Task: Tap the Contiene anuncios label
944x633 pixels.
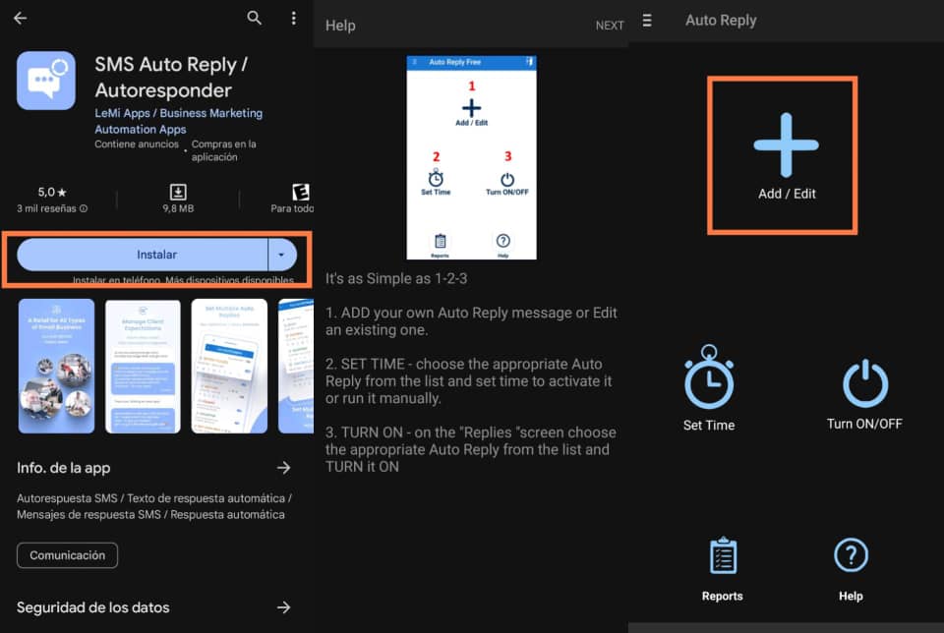Action: [137, 144]
